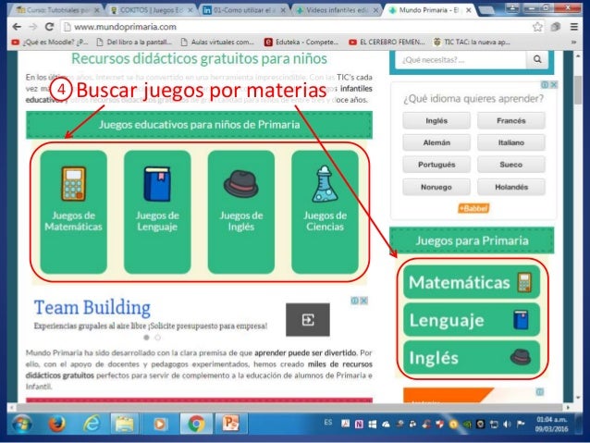
Task: Click the Juegos educativos para niños de Primaria banner
Action: point(199,125)
